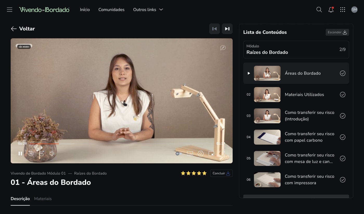Open the search icon
Screen dimensions: 364x214
tap(319, 10)
